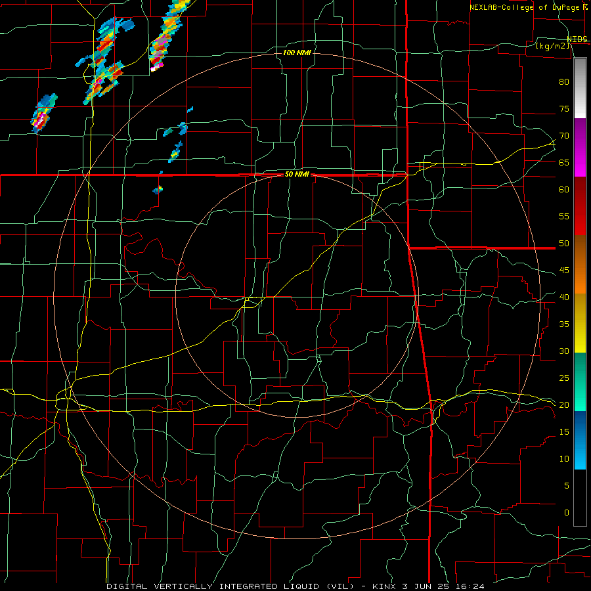Viewport: 591px width, 591px height.
Task: Click the '40' value on the VIL scale
Action: [564, 297]
